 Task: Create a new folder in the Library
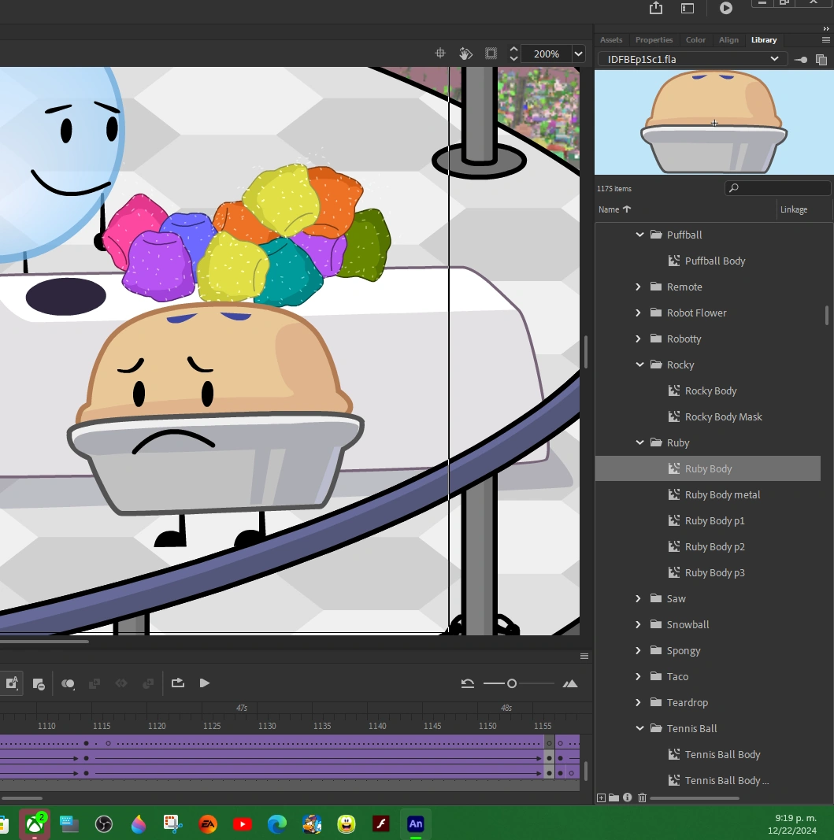(613, 797)
